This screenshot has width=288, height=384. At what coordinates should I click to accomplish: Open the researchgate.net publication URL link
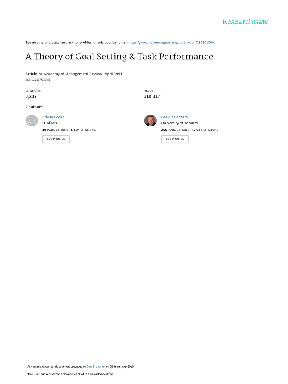pyautogui.click(x=171, y=43)
